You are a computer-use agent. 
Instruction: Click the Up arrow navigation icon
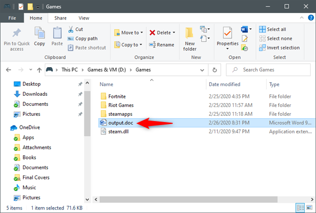[x=39, y=70]
